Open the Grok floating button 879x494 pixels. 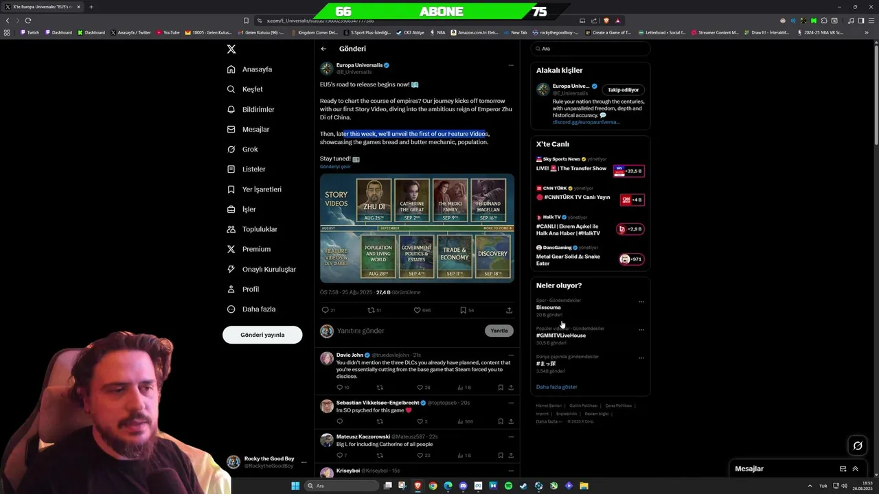click(x=858, y=446)
